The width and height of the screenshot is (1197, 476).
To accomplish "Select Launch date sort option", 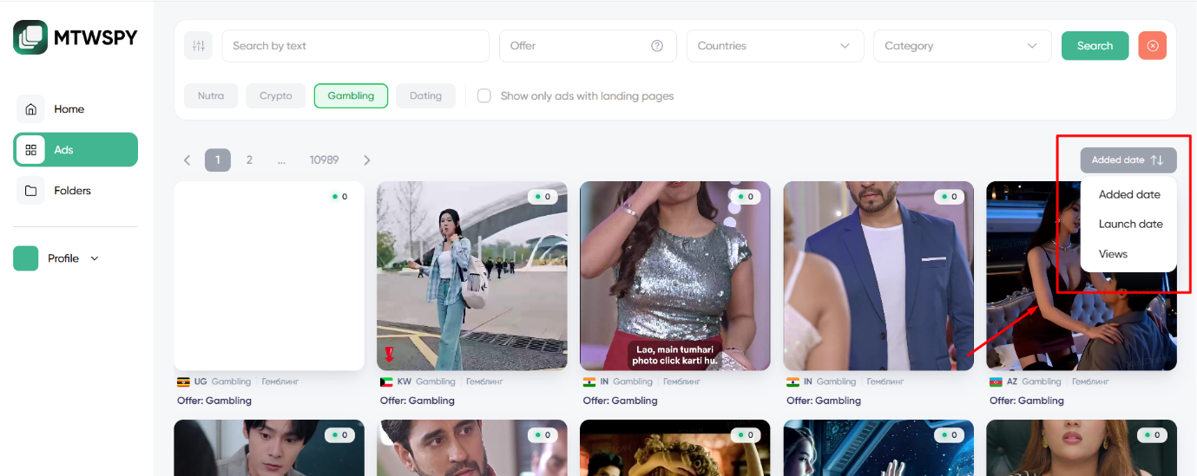I will click(x=1130, y=224).
